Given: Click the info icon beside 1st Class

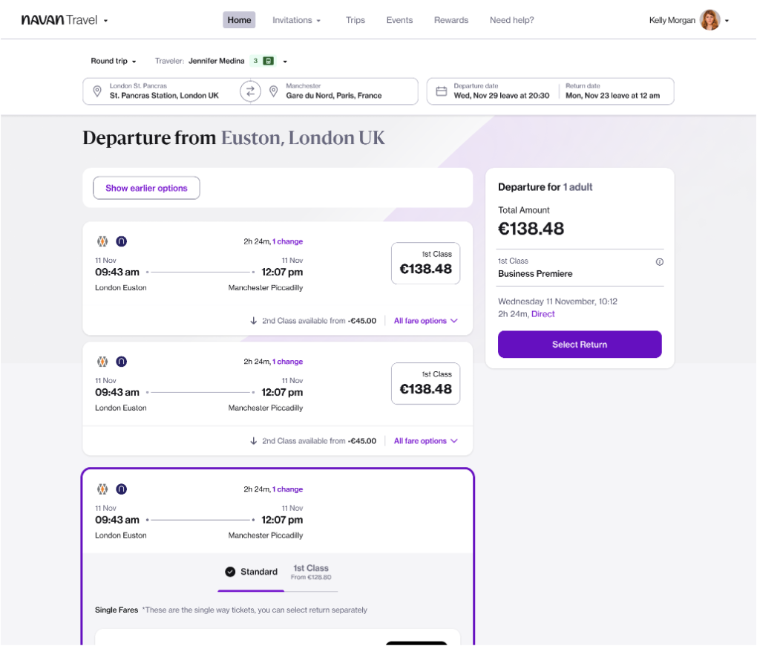Looking at the screenshot, I should pyautogui.click(x=660, y=262).
